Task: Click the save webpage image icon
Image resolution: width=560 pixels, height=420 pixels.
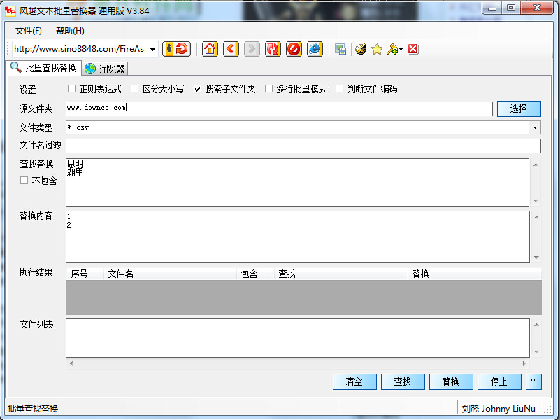Action: click(340, 49)
